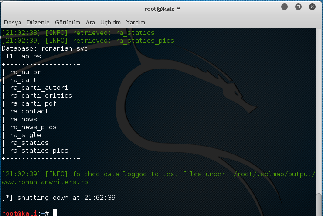Click the ra_carti_pdf table name
The height and width of the screenshot is (216, 323).
(x=34, y=103)
